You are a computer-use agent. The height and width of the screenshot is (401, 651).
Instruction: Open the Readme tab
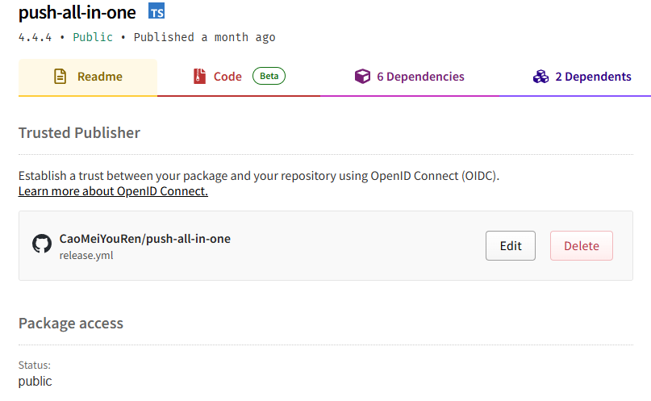point(88,77)
